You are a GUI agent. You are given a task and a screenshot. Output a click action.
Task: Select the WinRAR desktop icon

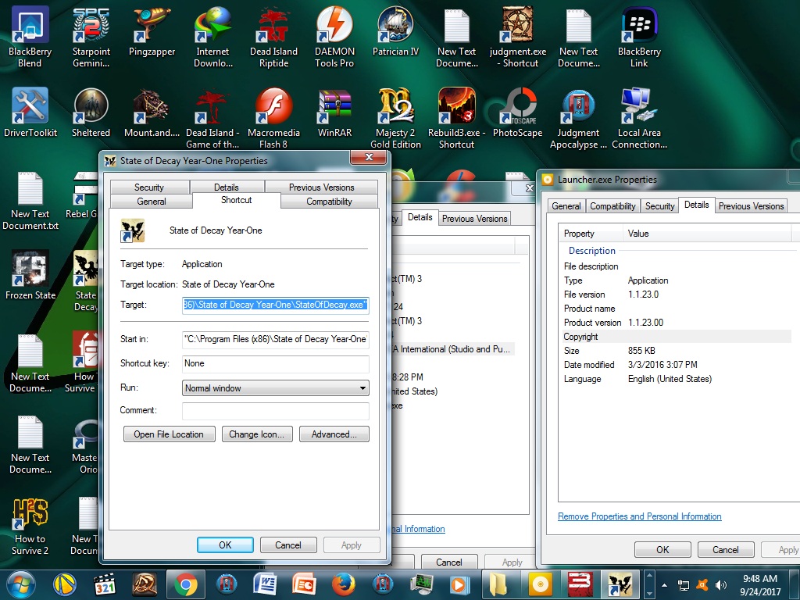[334, 112]
